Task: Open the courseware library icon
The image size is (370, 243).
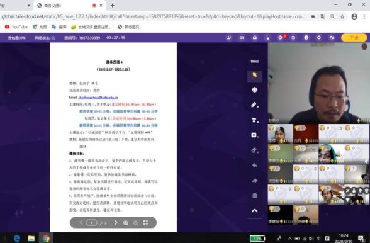Action: click(242, 38)
